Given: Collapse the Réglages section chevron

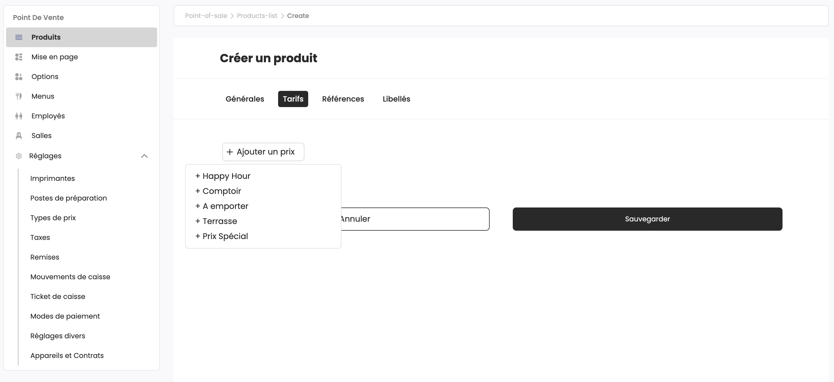Looking at the screenshot, I should click(x=144, y=156).
